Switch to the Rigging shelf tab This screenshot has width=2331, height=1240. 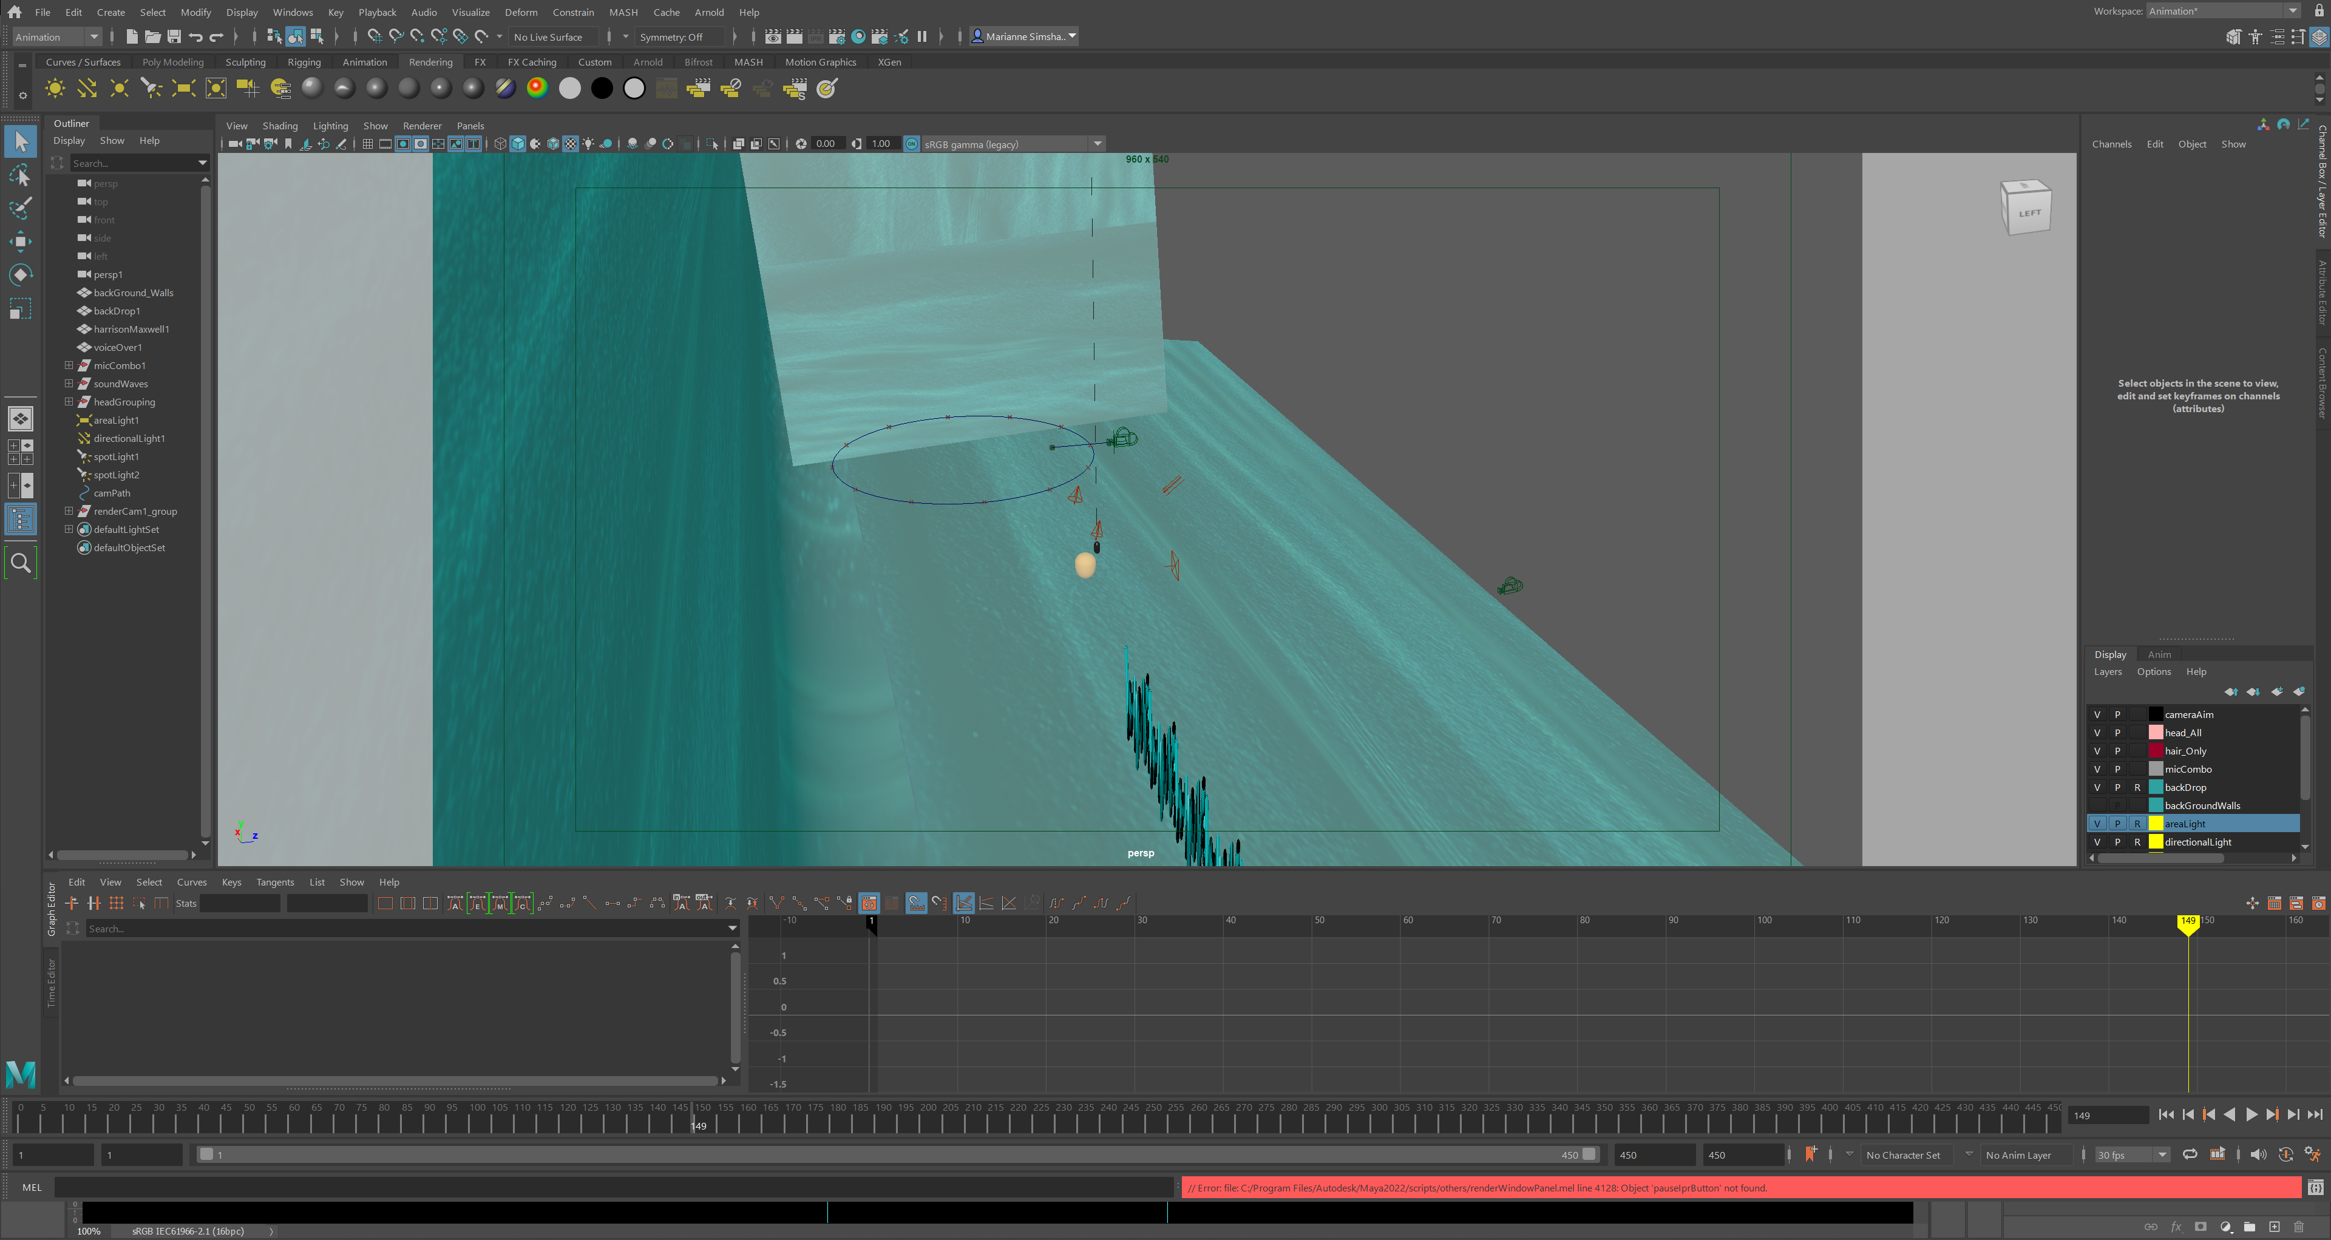(x=304, y=63)
